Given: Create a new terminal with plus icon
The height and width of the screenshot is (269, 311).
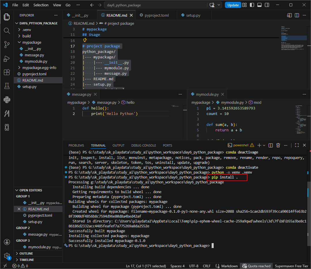Looking at the screenshot, I should pyautogui.click(x=259, y=145).
